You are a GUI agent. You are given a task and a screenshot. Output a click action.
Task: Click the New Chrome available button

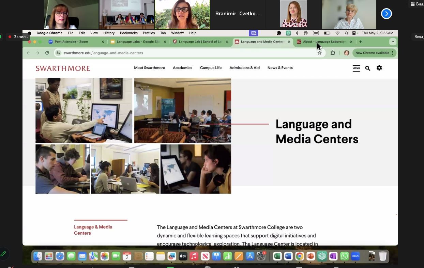pyautogui.click(x=372, y=53)
